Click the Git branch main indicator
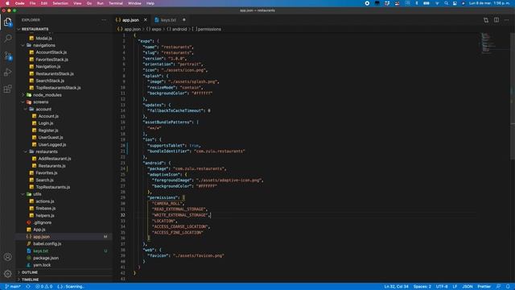 (x=13, y=287)
